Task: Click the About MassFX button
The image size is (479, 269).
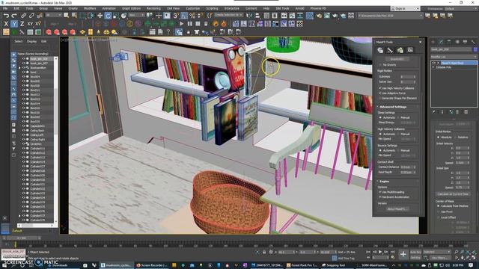Action: pyautogui.click(x=397, y=209)
